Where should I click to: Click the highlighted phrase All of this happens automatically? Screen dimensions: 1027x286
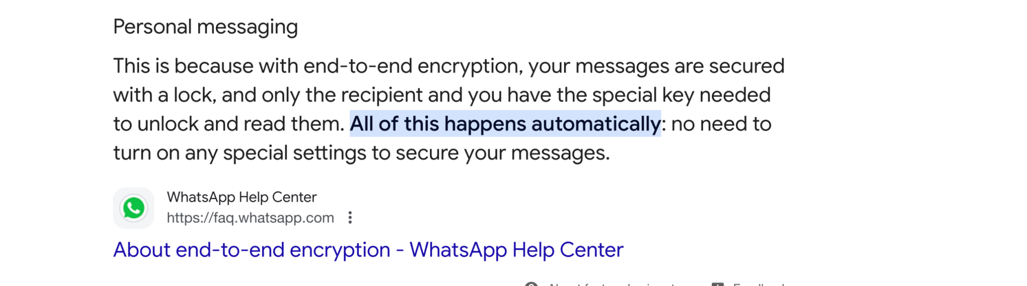504,123
